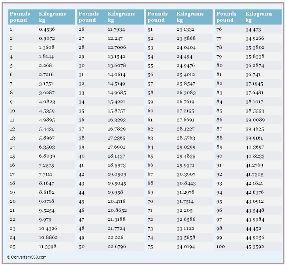The image size is (286, 265).
Task: Select the 18.1437 kg value
Action: click(117, 156)
